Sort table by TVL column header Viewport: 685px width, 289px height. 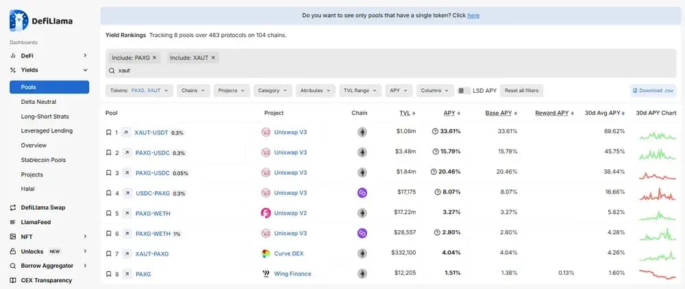406,113
